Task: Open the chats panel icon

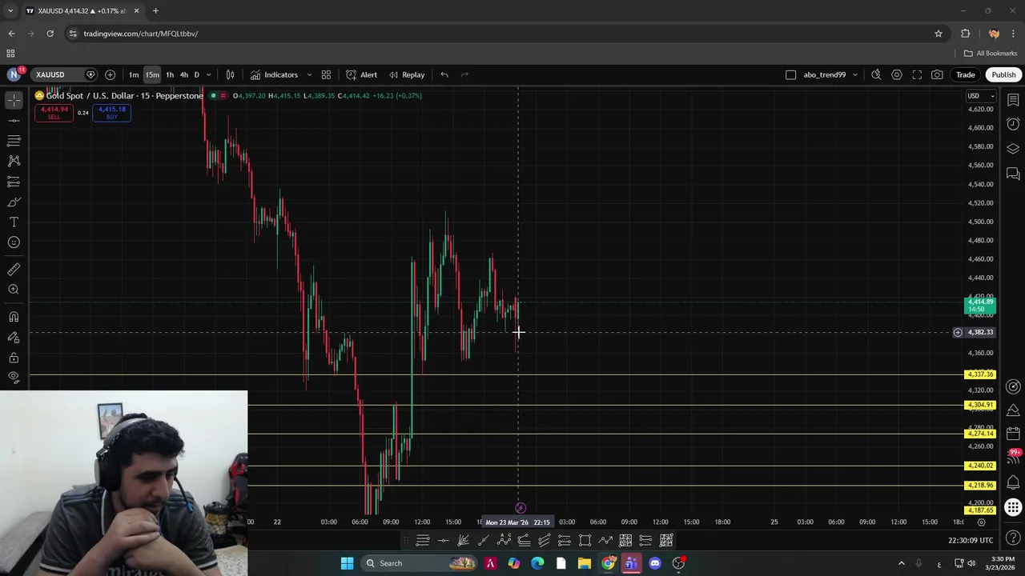Action: pyautogui.click(x=1013, y=173)
